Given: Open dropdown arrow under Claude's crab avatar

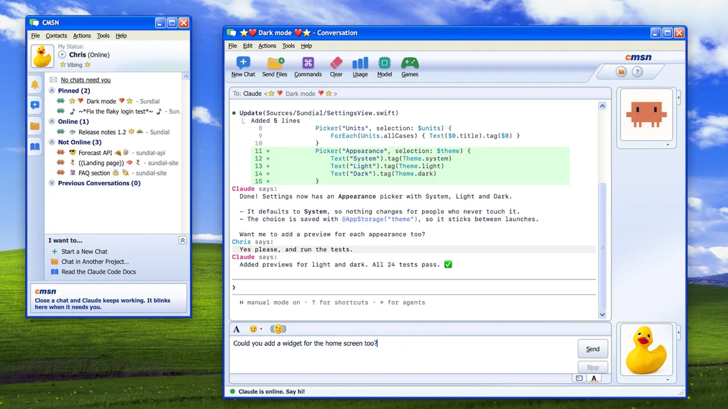Looking at the screenshot, I should click(668, 145).
